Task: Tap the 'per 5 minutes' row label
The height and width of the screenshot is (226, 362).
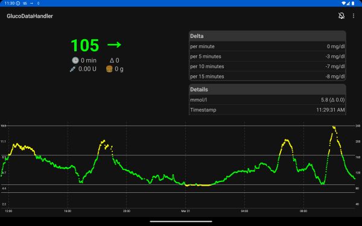Action: 206,57
